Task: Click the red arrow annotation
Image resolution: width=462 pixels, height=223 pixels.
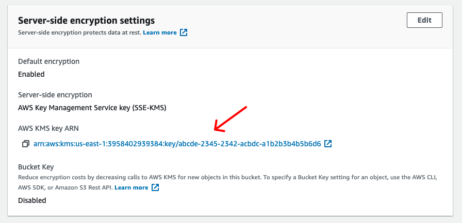Action: pos(230,118)
